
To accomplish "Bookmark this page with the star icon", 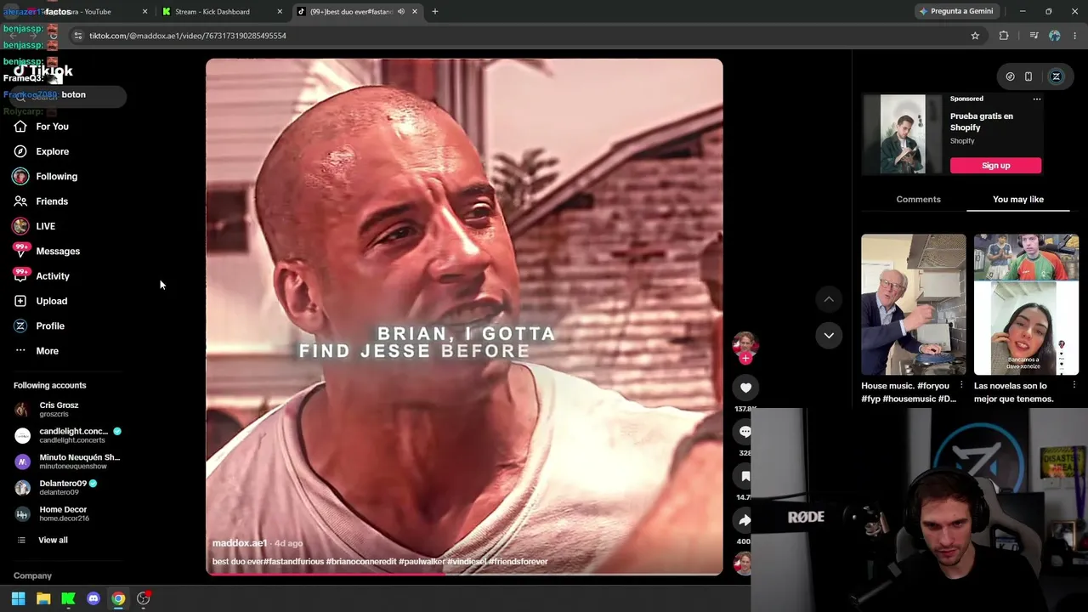I will 975,36.
